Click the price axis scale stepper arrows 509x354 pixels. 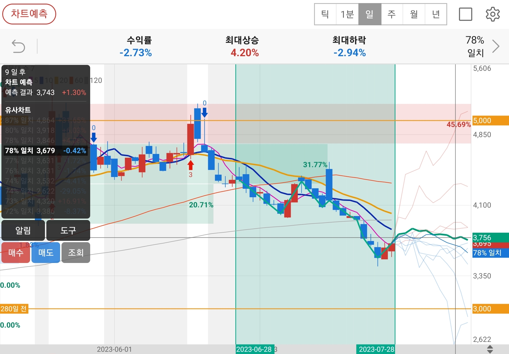pyautogui.click(x=490, y=349)
